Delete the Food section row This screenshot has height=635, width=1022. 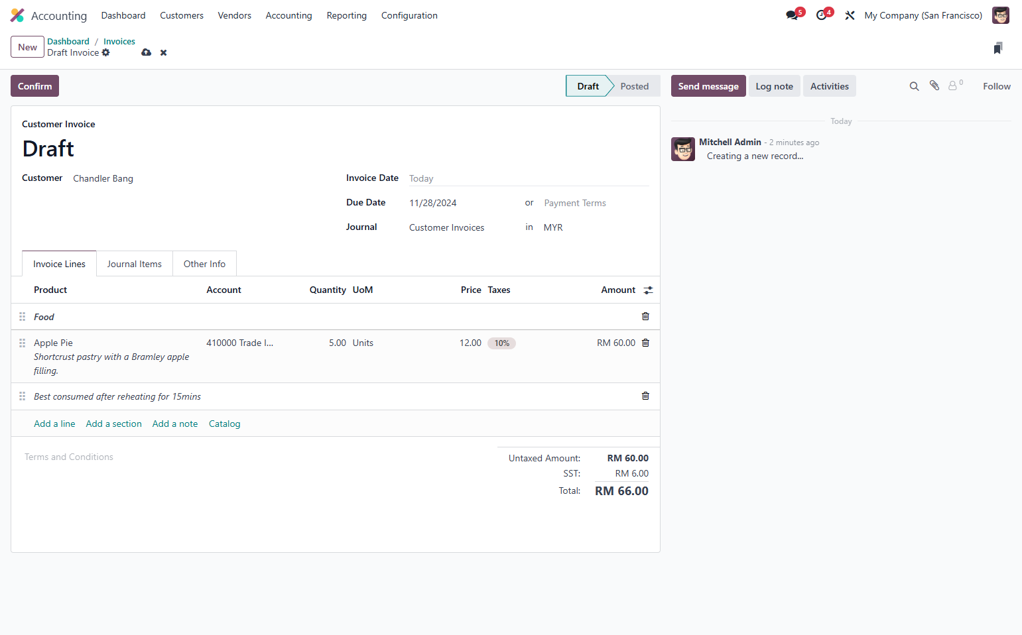click(645, 317)
